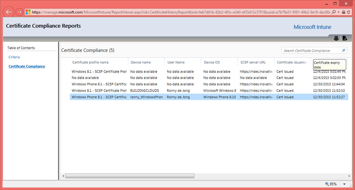Open the Criteria section link
The image size is (355, 190).
pyautogui.click(x=14, y=57)
